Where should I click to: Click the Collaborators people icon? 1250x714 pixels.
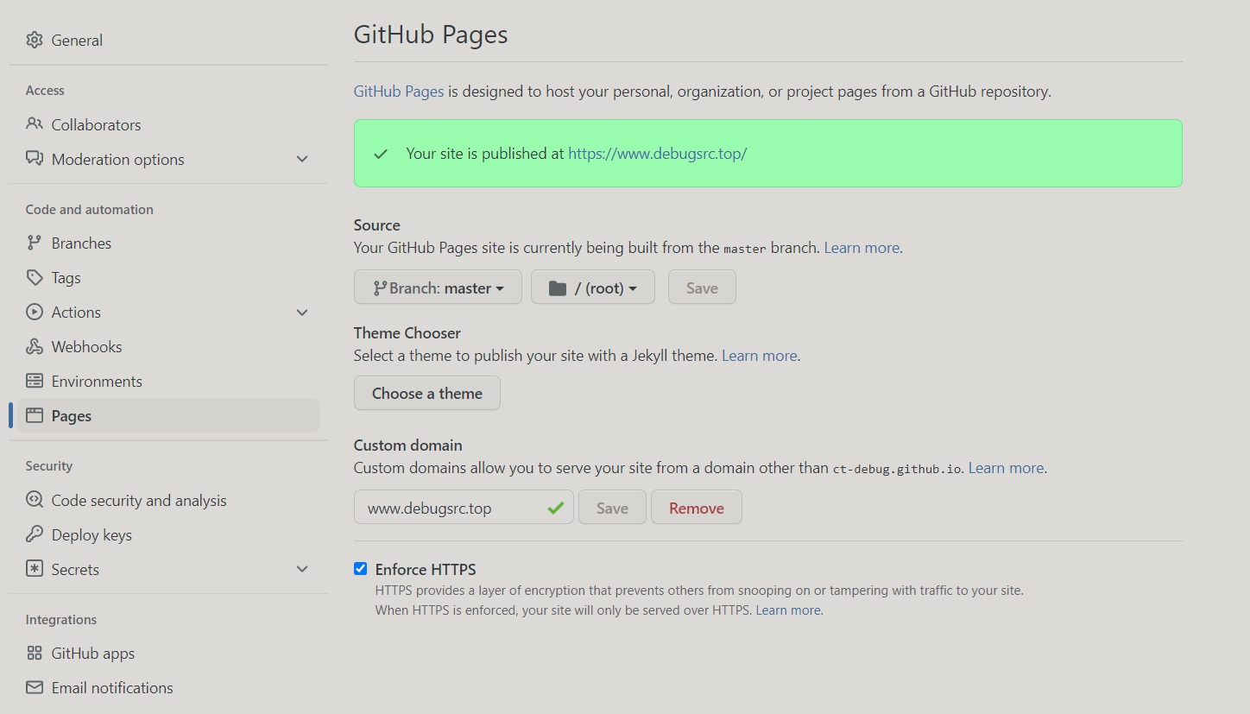pos(35,124)
